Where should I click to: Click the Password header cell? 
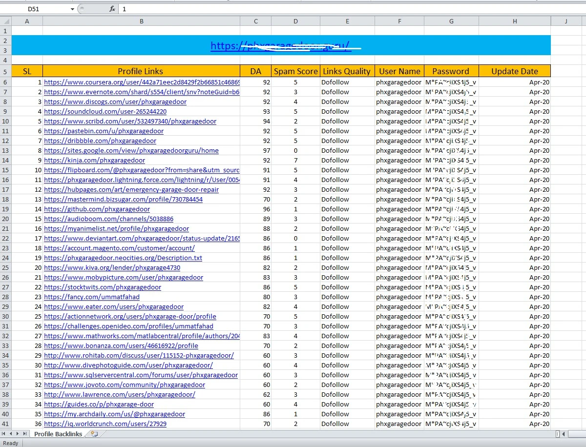[451, 71]
